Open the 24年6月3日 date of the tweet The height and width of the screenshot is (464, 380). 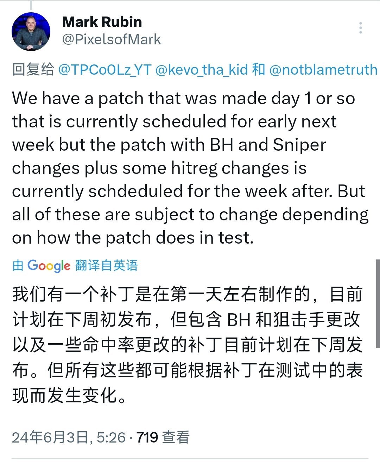49,437
